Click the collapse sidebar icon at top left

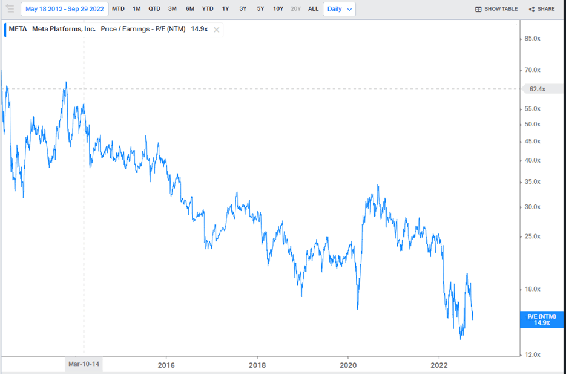(10, 9)
